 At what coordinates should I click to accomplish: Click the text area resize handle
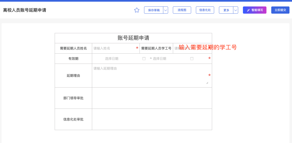click(207, 83)
